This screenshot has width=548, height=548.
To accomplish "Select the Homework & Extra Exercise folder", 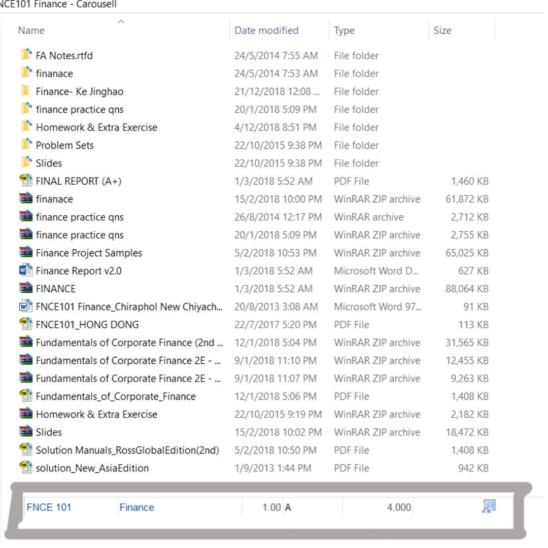I will point(96,127).
